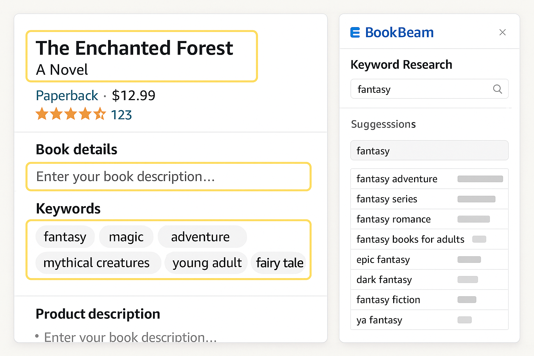Click the first gold rating star
This screenshot has height=356, width=534.
(42, 114)
